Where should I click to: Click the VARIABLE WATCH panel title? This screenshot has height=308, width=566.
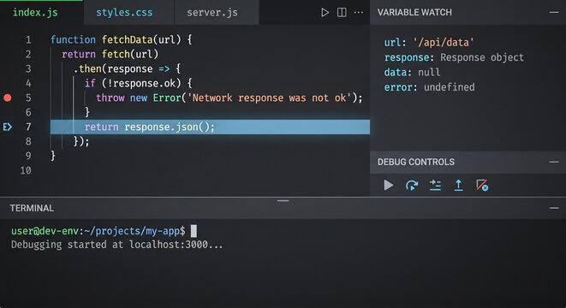coord(414,12)
